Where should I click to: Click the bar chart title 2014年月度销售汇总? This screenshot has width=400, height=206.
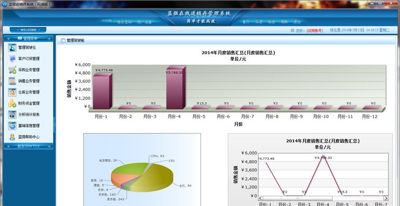click(x=238, y=53)
